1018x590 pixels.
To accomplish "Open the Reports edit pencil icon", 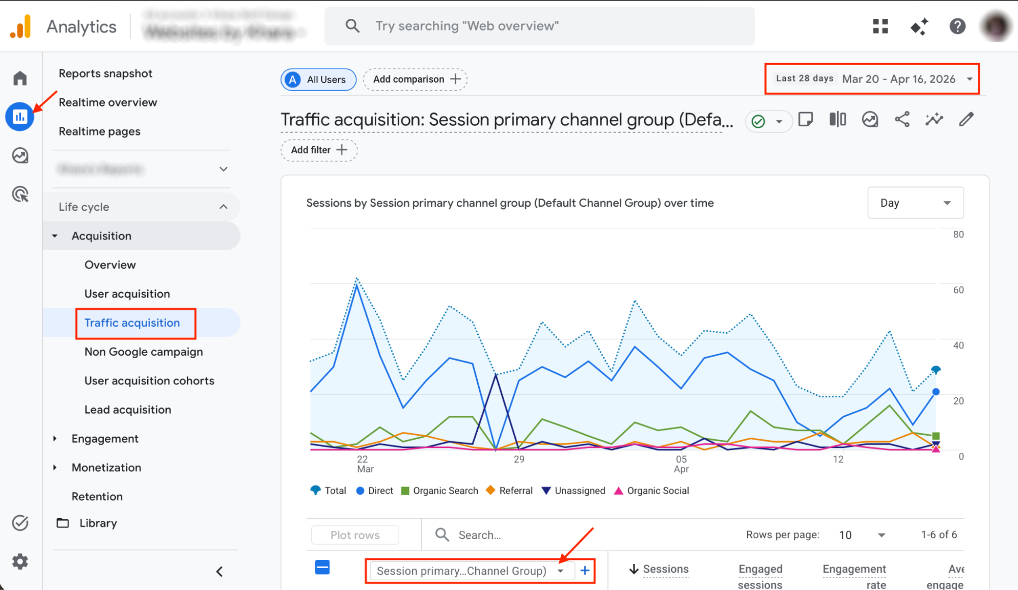I will [966, 119].
